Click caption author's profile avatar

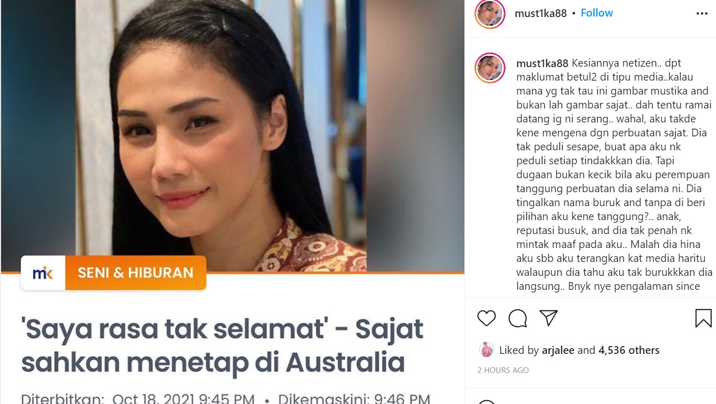coord(490,68)
